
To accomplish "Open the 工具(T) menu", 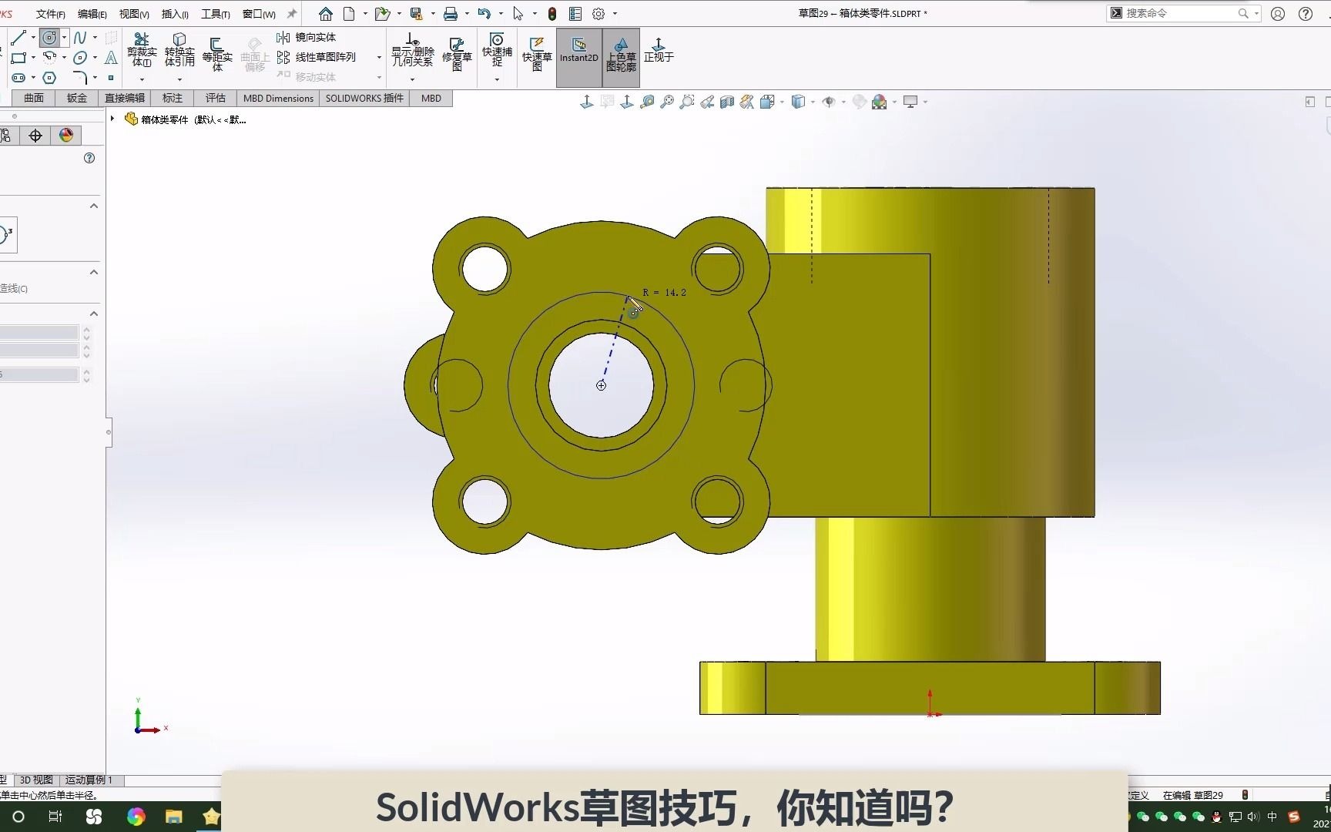I will (214, 13).
